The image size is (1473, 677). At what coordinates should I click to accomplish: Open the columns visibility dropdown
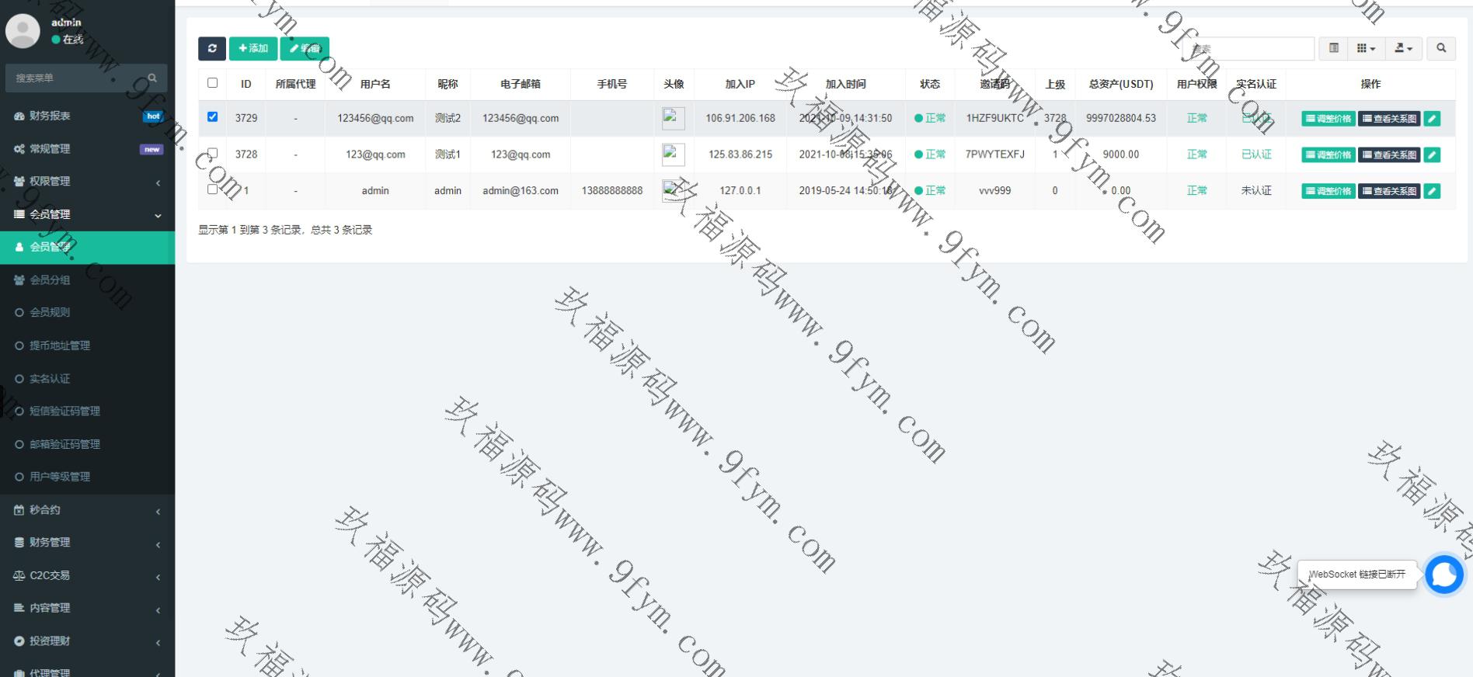point(1366,49)
